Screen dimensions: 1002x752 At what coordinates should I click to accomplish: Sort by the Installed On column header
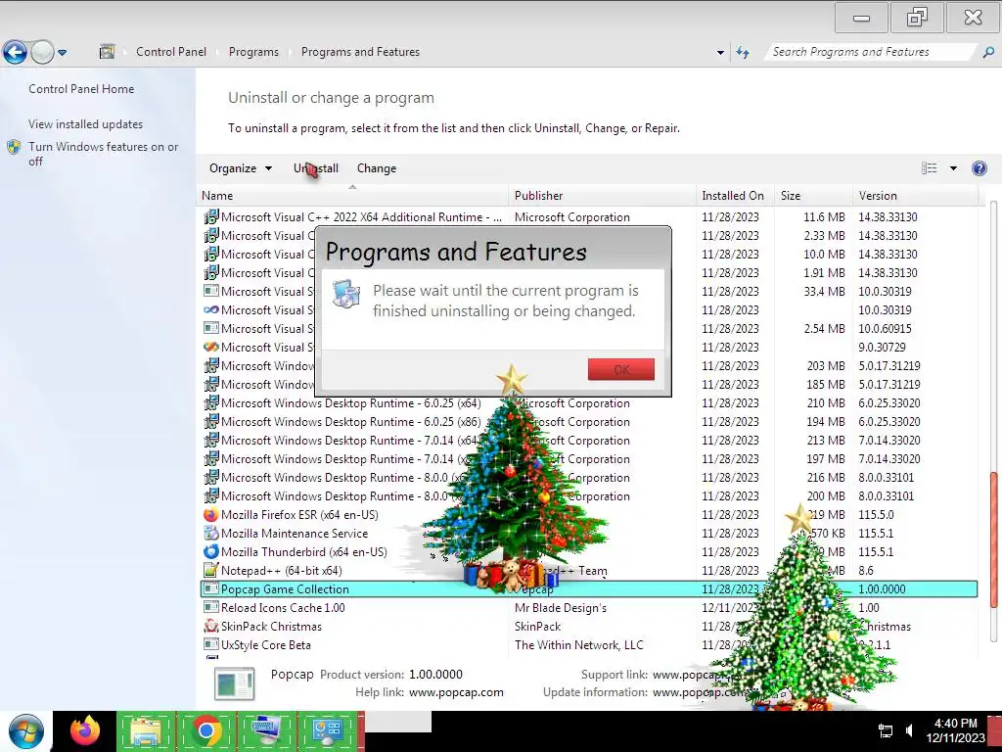735,196
